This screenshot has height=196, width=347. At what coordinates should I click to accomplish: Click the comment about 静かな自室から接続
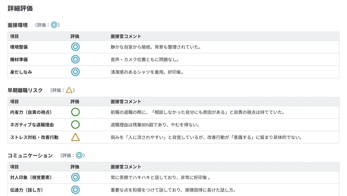pyautogui.click(x=156, y=47)
